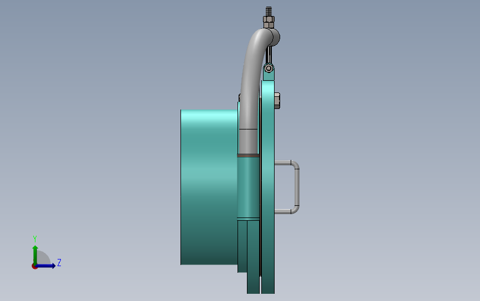This screenshot has height=301, width=480.
Task: Click the blue Z axis arrow of the triad
Action: click(46, 266)
